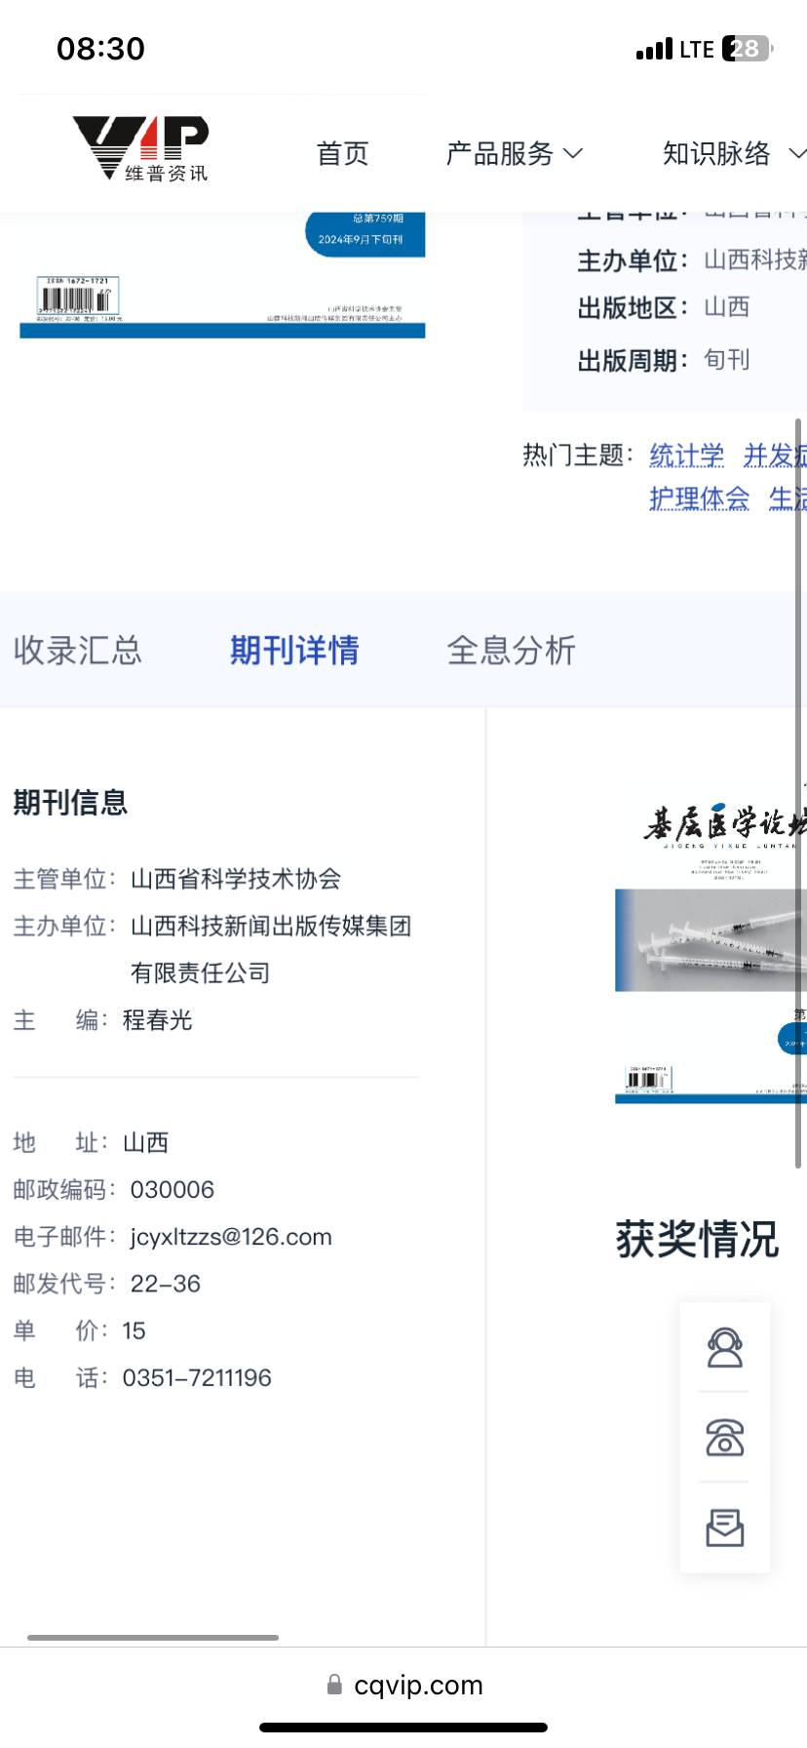Select 山西省科学技术协会 text
This screenshot has height=1748, width=807.
pos(236,879)
